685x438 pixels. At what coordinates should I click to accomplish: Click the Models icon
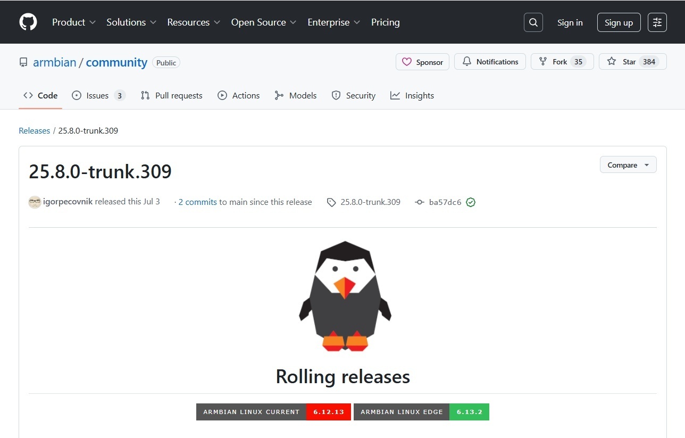pyautogui.click(x=279, y=95)
